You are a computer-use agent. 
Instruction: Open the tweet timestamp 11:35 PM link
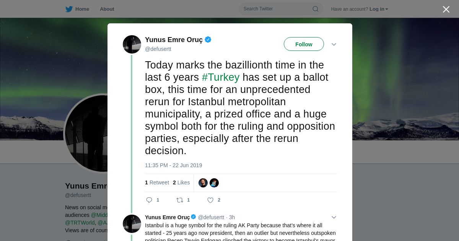pos(173,165)
